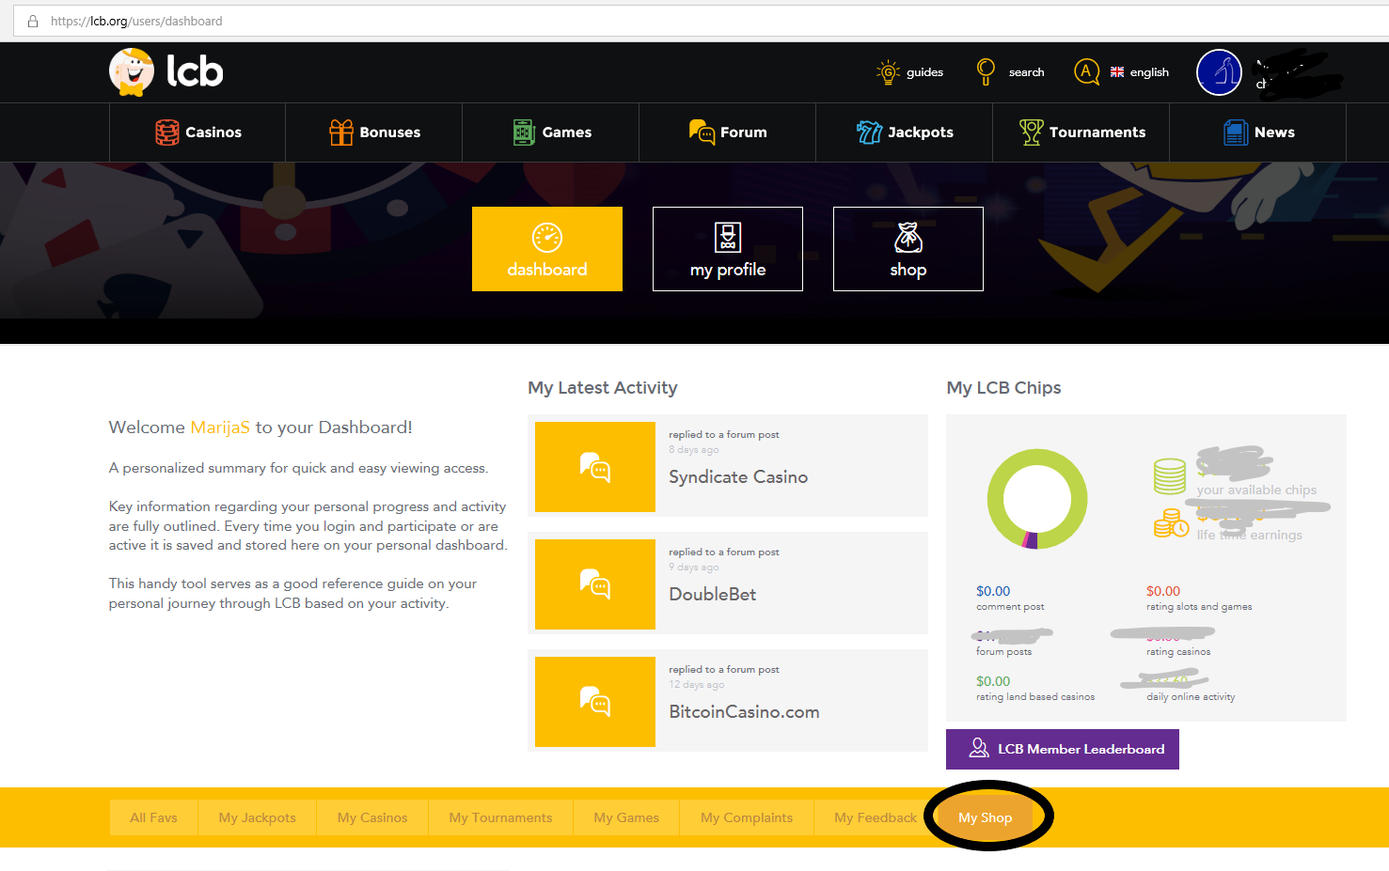The width and height of the screenshot is (1389, 871).
Task: Switch to the My Games tab
Action: tap(626, 817)
